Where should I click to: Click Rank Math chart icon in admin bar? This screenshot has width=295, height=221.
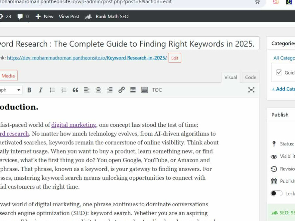tap(88, 17)
